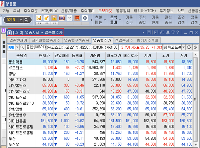Click the question mark help icon
200x148 pixels.
(178, 33)
